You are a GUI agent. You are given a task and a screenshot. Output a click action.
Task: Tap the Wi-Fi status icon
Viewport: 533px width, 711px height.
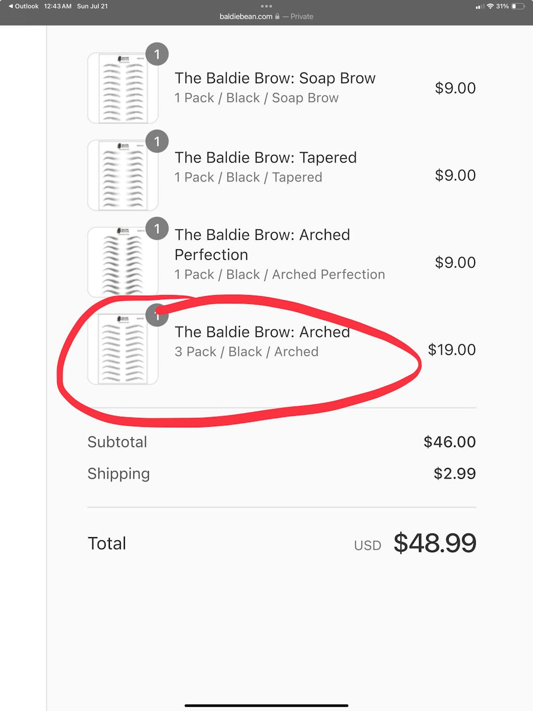490,6
